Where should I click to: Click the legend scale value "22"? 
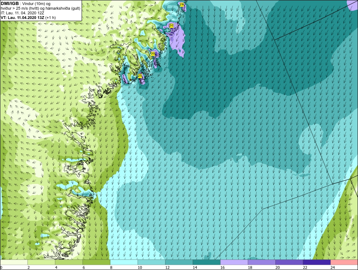pos(305,267)
